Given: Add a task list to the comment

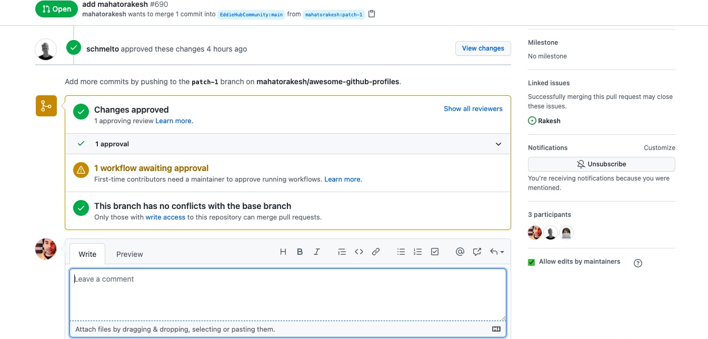Looking at the screenshot, I should (x=435, y=252).
